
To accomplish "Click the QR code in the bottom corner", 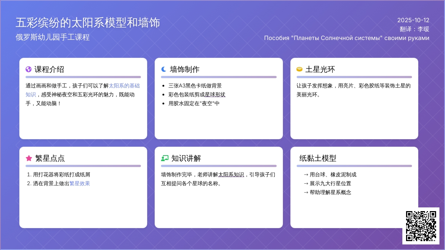I will coord(421,226).
